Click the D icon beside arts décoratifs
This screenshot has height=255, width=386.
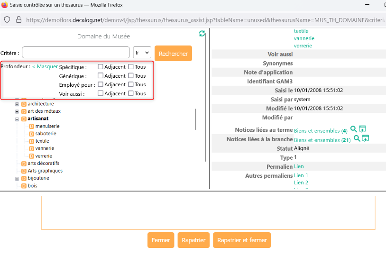click(x=24, y=164)
